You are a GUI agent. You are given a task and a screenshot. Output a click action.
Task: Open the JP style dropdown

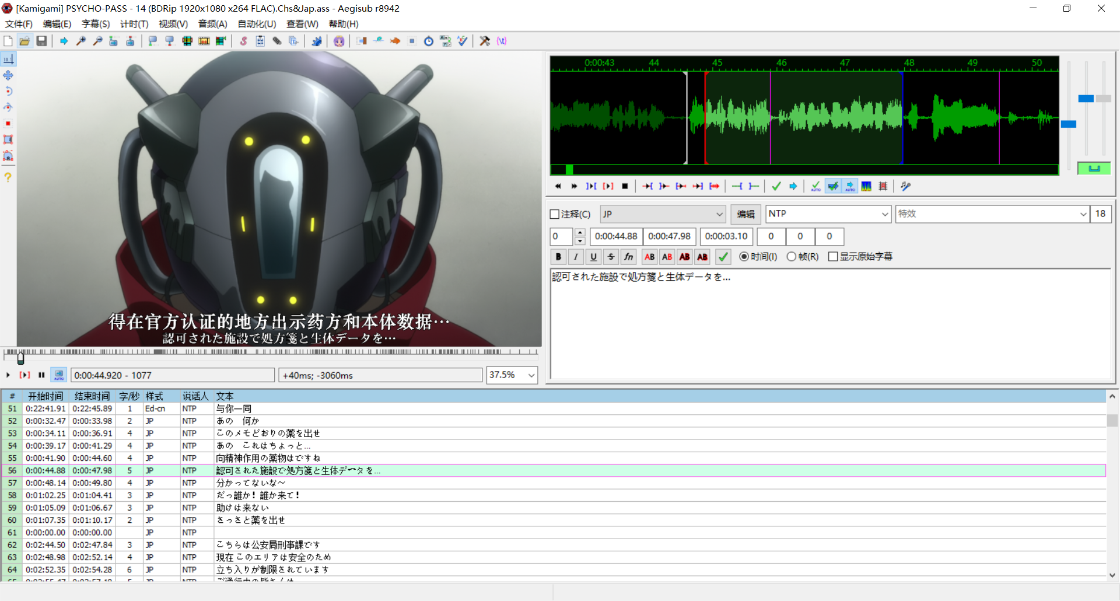tap(663, 214)
